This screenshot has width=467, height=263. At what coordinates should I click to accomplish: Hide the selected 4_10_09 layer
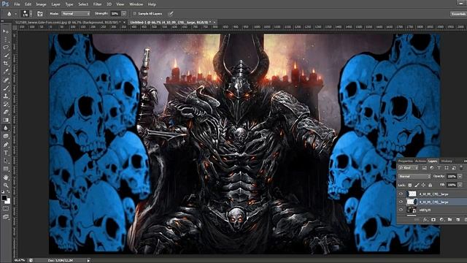(x=401, y=202)
